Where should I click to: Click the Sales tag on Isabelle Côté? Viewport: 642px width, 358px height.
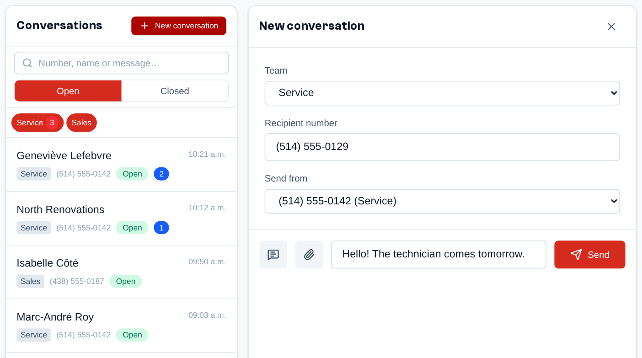click(x=31, y=281)
